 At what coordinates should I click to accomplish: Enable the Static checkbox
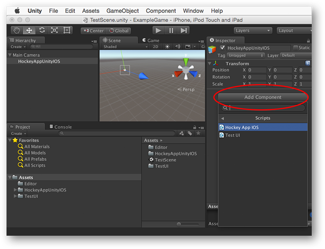click(296, 48)
